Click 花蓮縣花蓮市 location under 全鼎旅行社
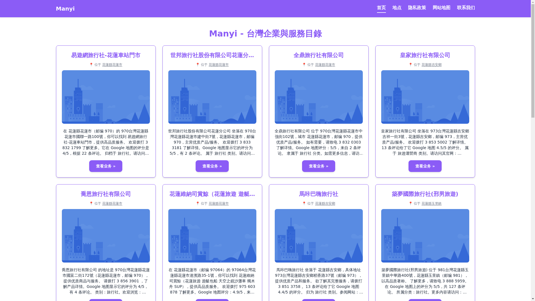This screenshot has height=301, width=535. 325,65
